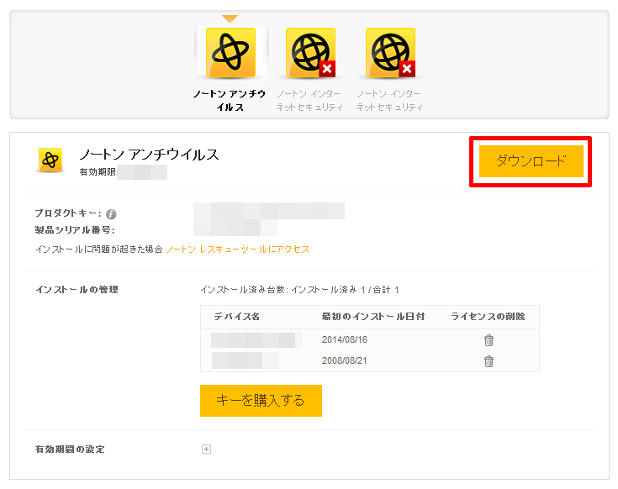The image size is (618, 489).
Task: Click the small Norton AntiVirus header icon
Action: (x=50, y=160)
